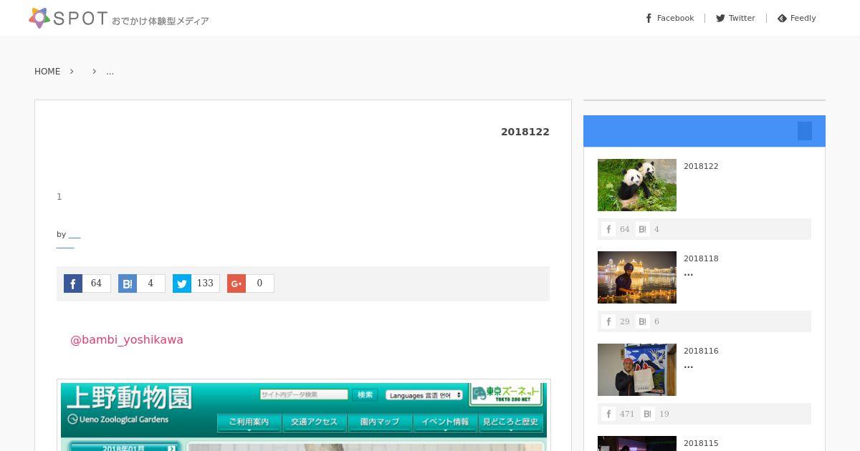Click the Facebook icon in header

point(649,18)
